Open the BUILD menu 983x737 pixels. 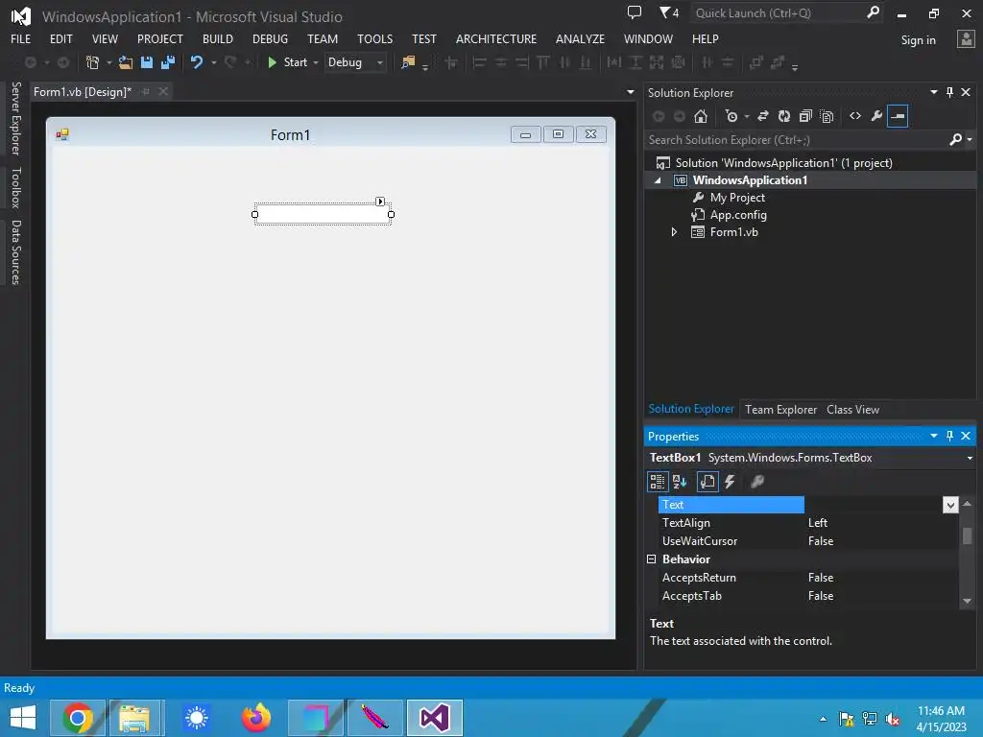(218, 38)
